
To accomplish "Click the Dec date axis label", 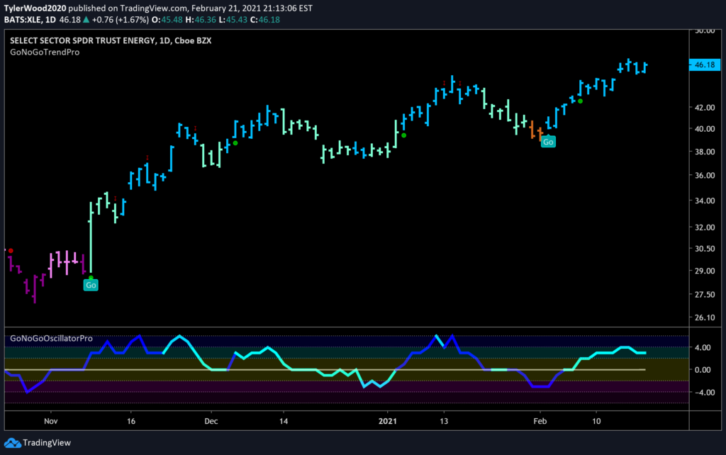I will pyautogui.click(x=211, y=421).
